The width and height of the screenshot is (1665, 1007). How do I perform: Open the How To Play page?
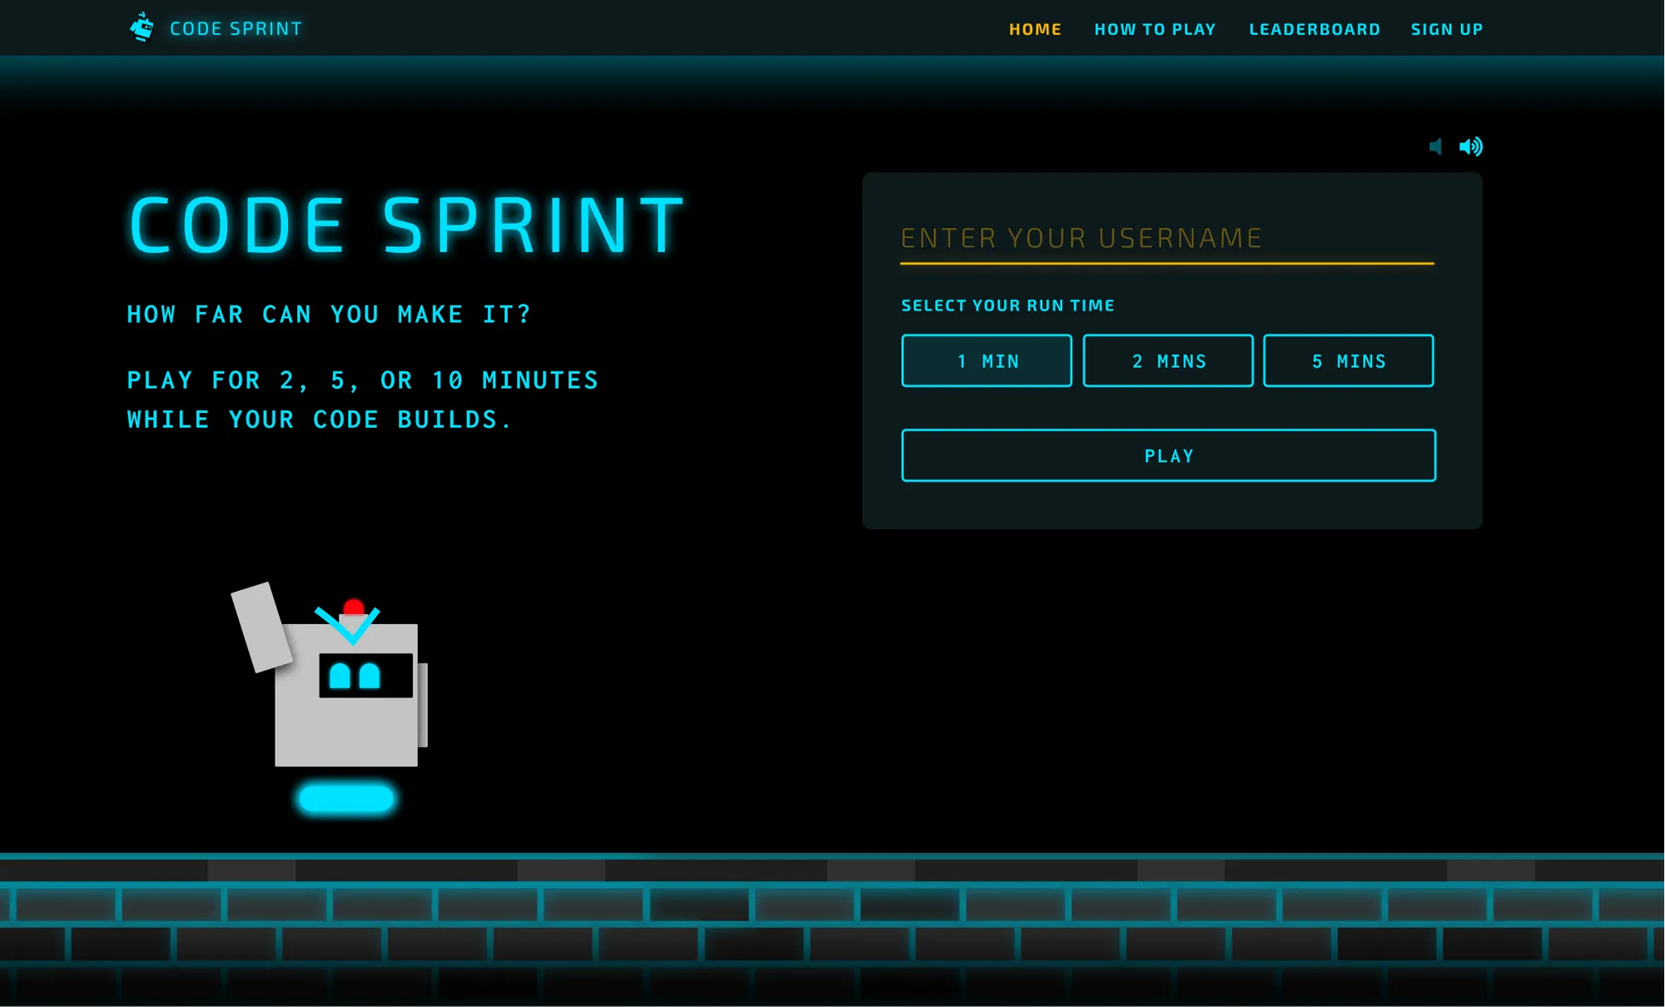[x=1155, y=29]
